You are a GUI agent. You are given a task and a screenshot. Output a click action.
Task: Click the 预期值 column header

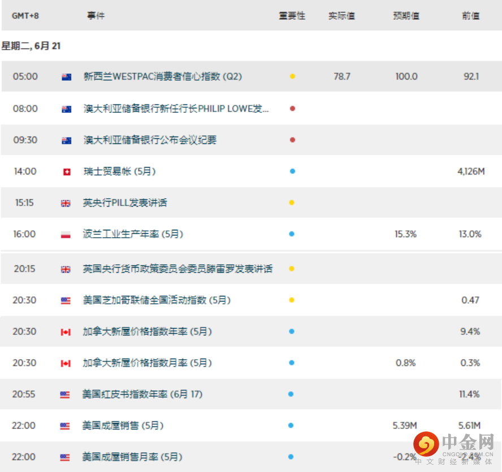(x=406, y=16)
